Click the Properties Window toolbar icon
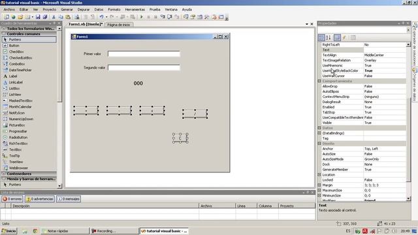Screen dimensions: 418x235 [x=193, y=17]
